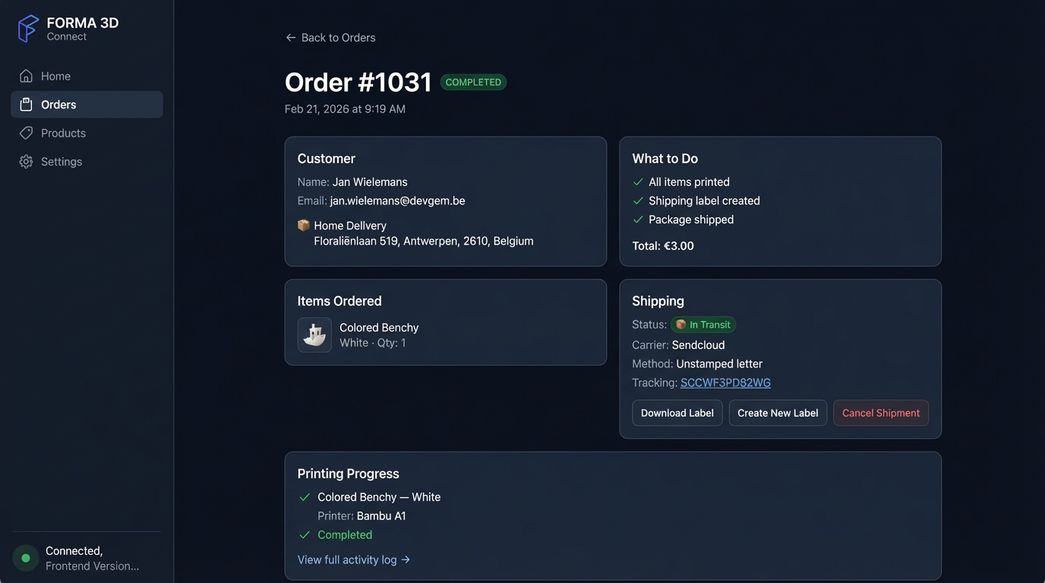
Task: Click the package icon next to Home Delivery
Action: click(x=303, y=225)
